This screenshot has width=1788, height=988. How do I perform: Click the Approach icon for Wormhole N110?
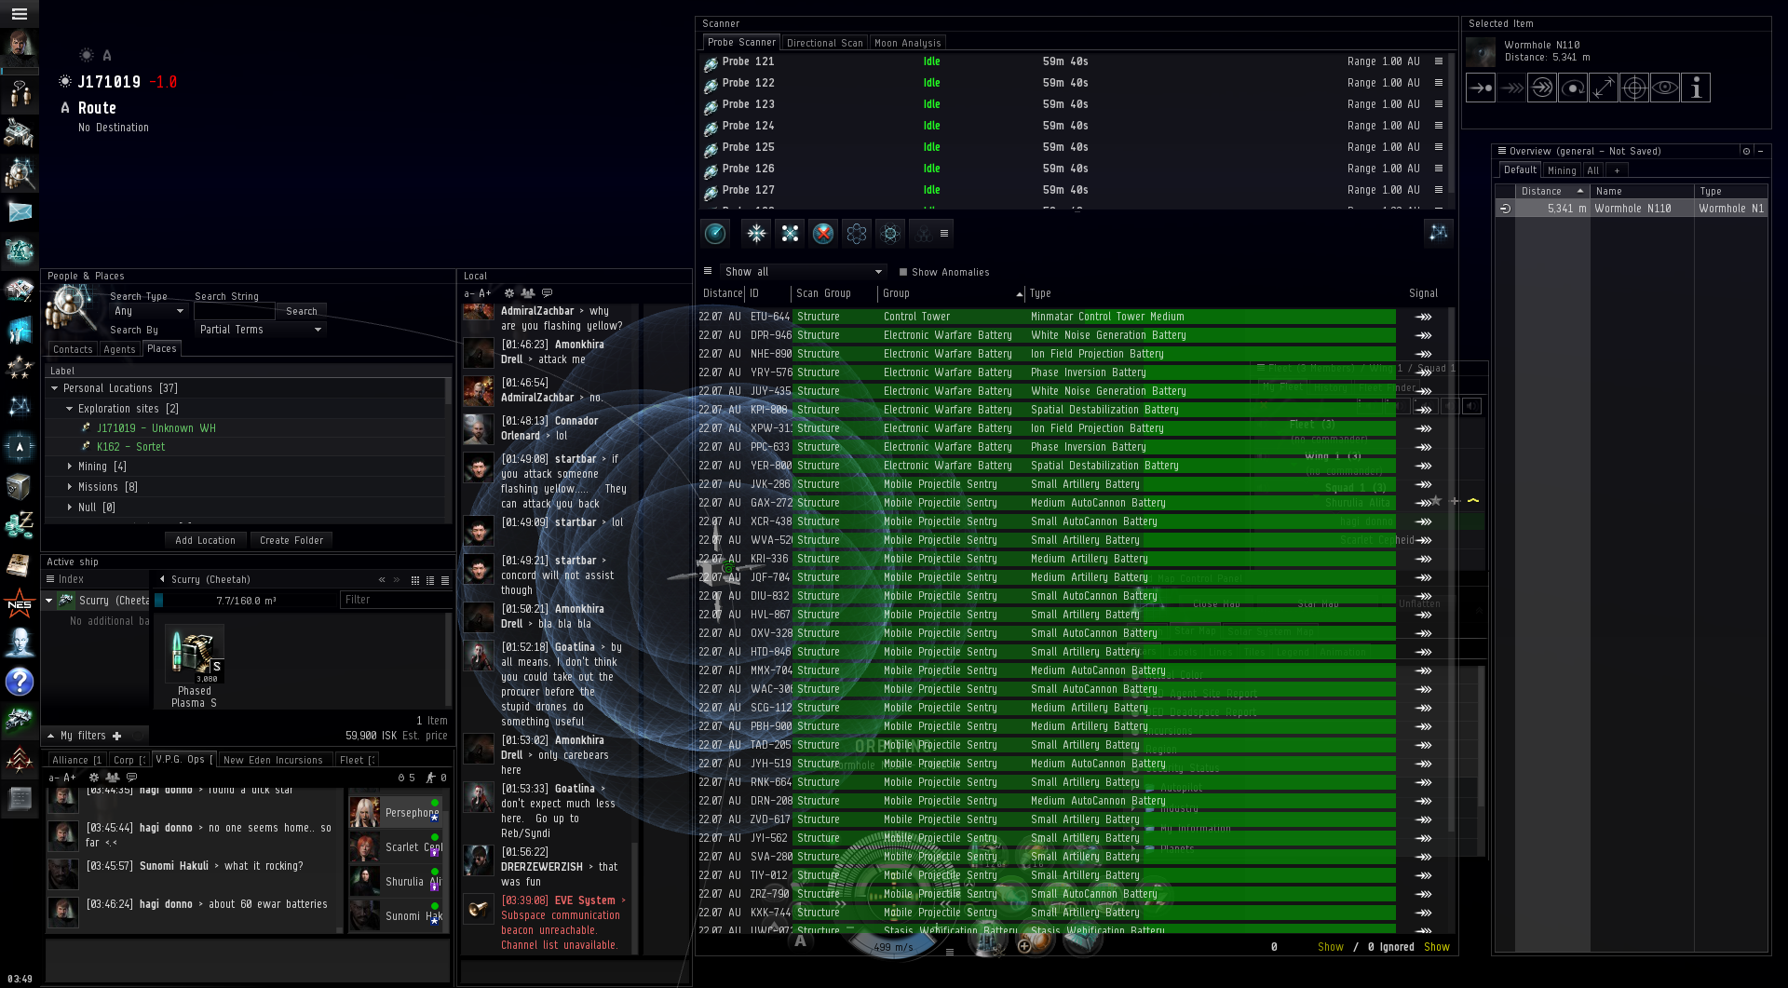[1480, 88]
